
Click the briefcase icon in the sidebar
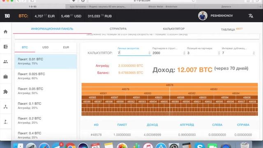5,77
